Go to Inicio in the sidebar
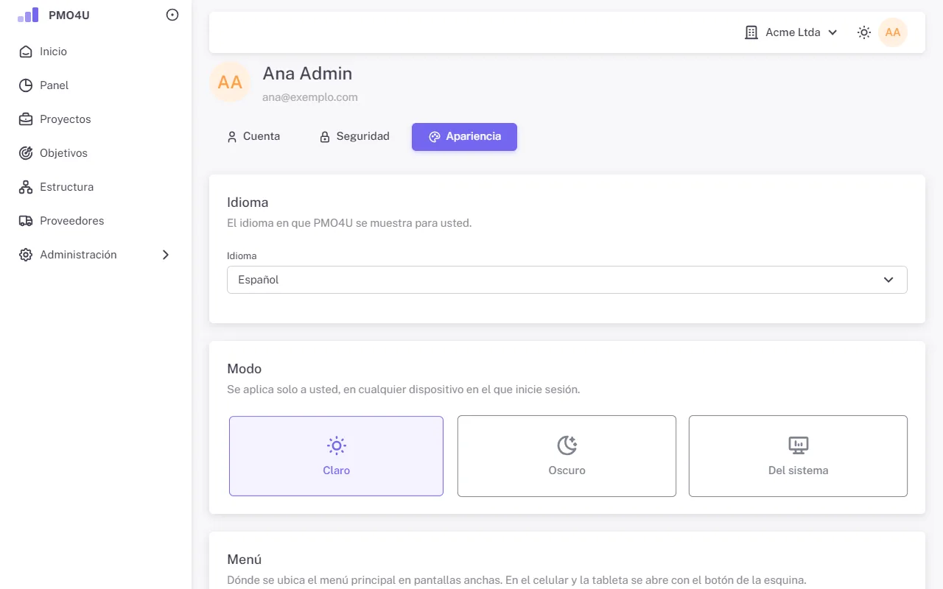 coord(96,52)
